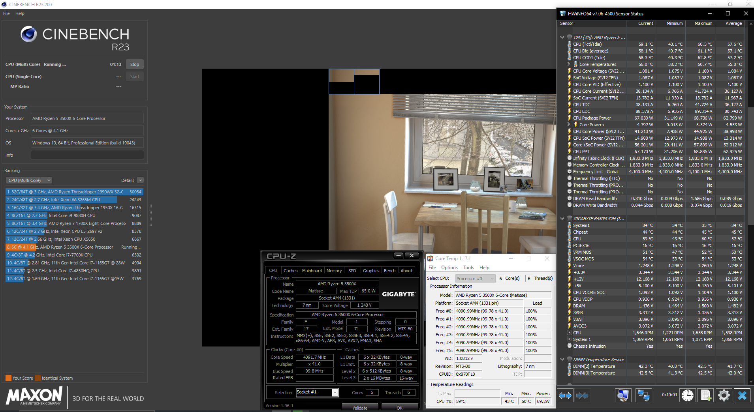Collapse the DIMM Temperature Sensor group
754x412 pixels.
coord(562,360)
